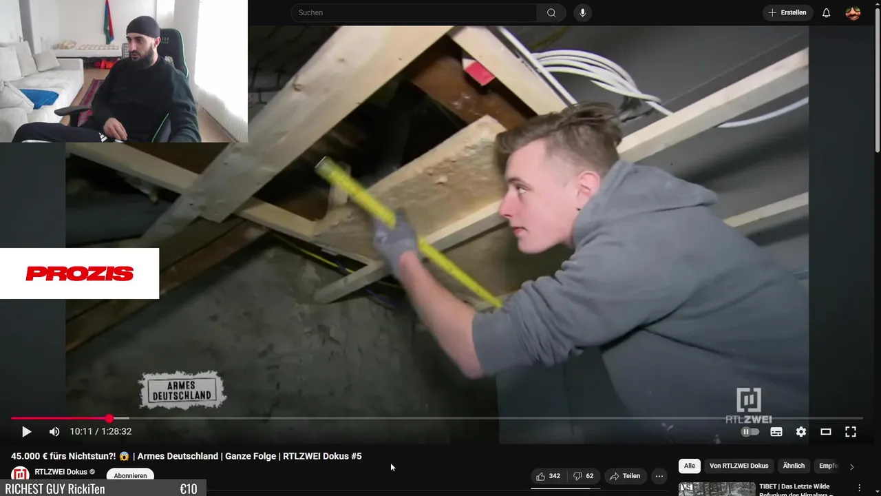Click the video title text
This screenshot has width=881, height=496.
tap(186, 456)
